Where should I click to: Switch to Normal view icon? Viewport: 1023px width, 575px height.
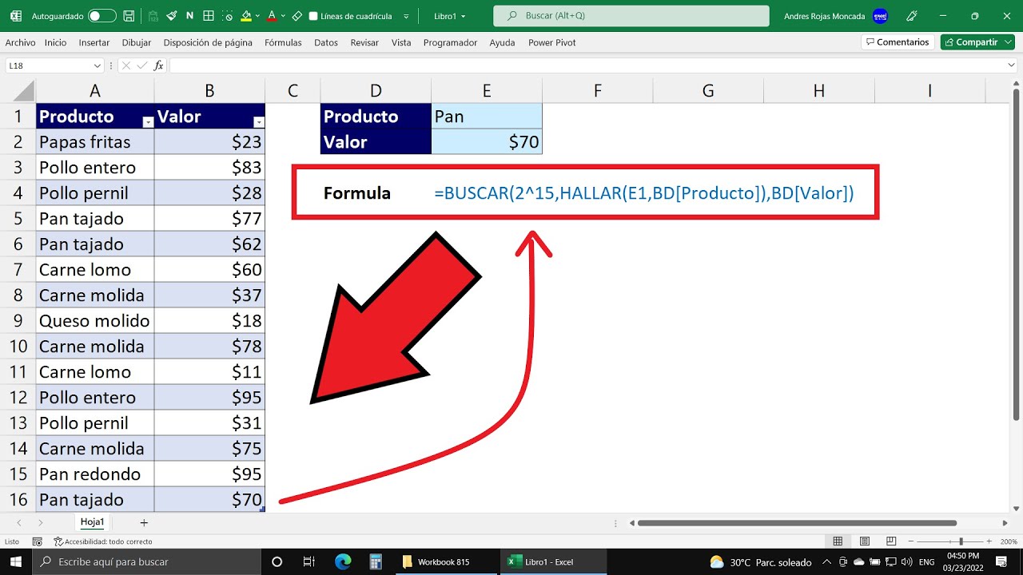point(837,541)
